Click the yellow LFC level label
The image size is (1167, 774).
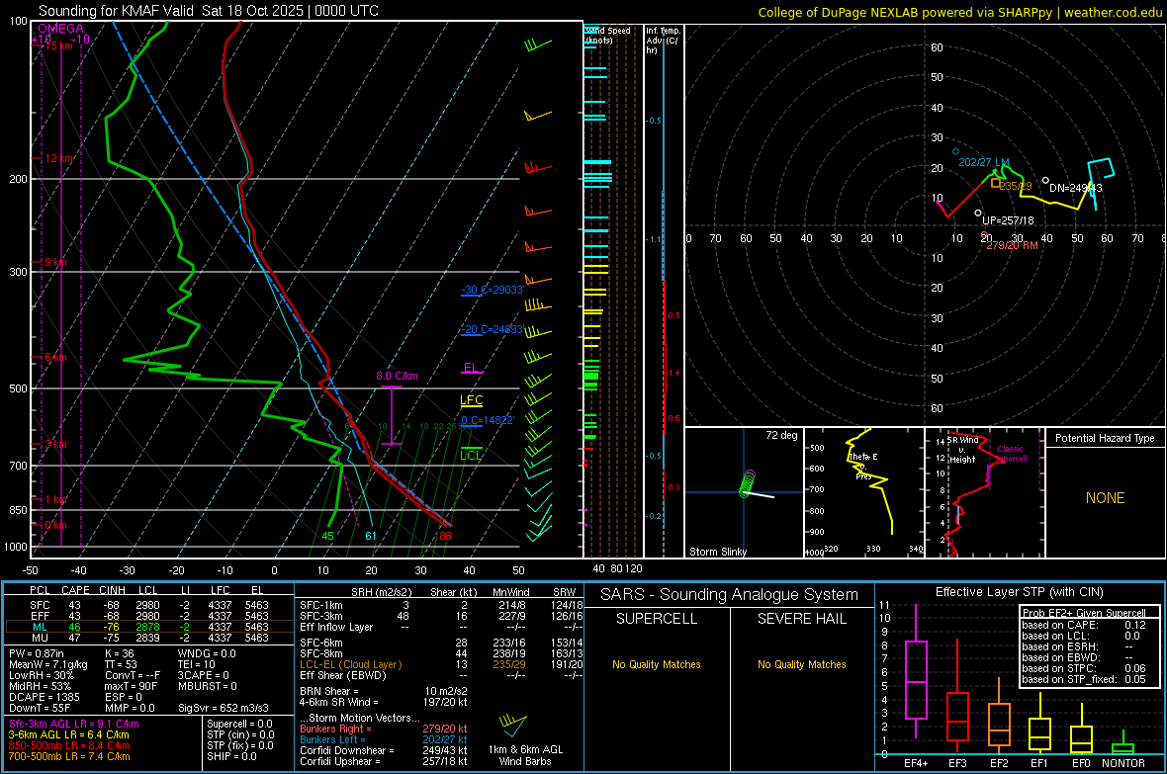click(471, 400)
